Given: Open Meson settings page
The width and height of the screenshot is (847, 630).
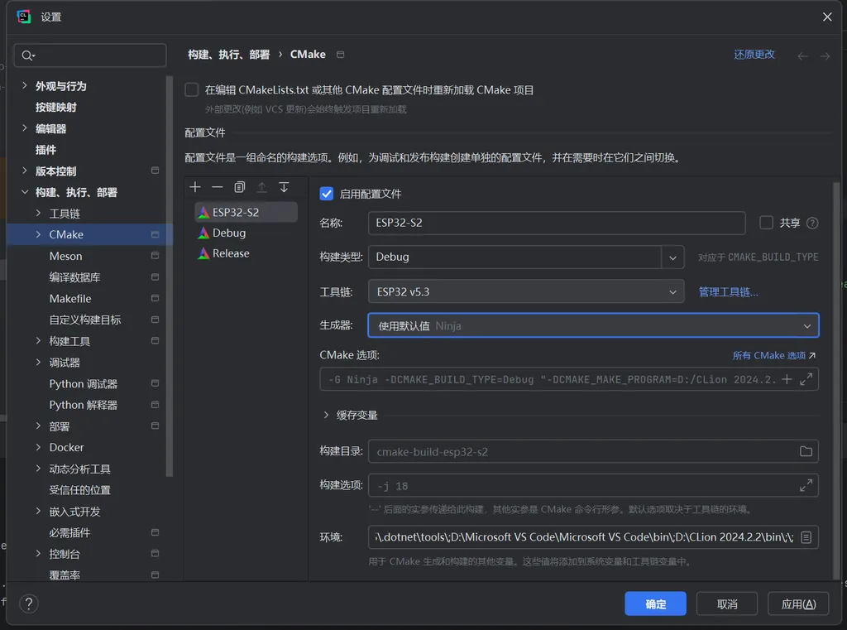Looking at the screenshot, I should [66, 256].
